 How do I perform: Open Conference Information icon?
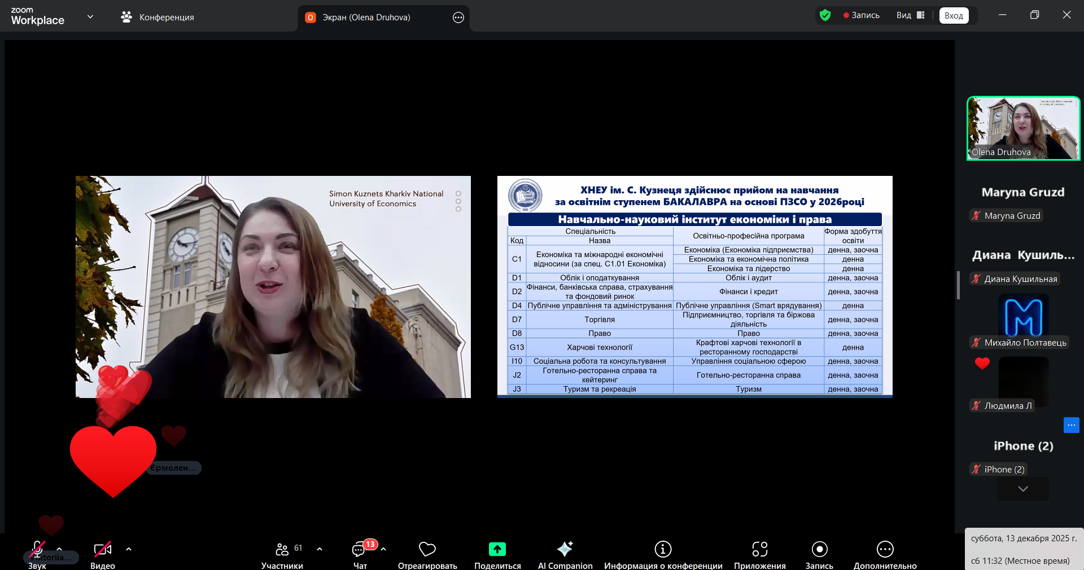pos(663,549)
